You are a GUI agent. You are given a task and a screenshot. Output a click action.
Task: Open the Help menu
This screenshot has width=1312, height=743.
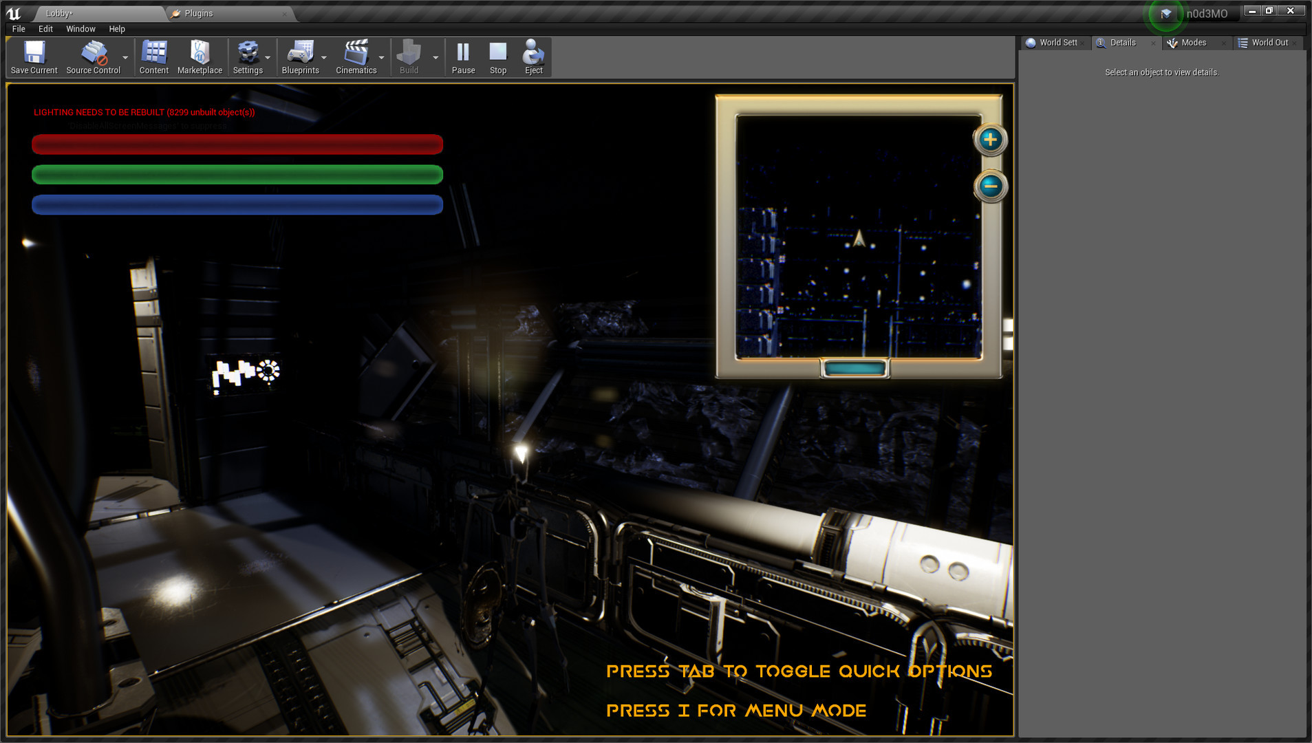point(117,29)
